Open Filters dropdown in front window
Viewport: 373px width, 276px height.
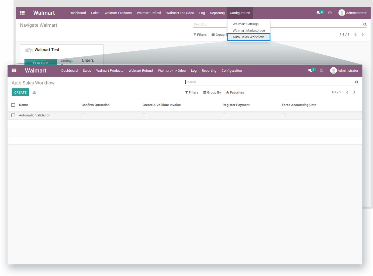(192, 92)
